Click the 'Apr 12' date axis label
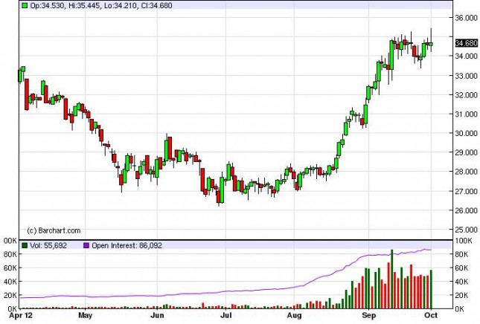The image size is (480, 324). [x=21, y=315]
